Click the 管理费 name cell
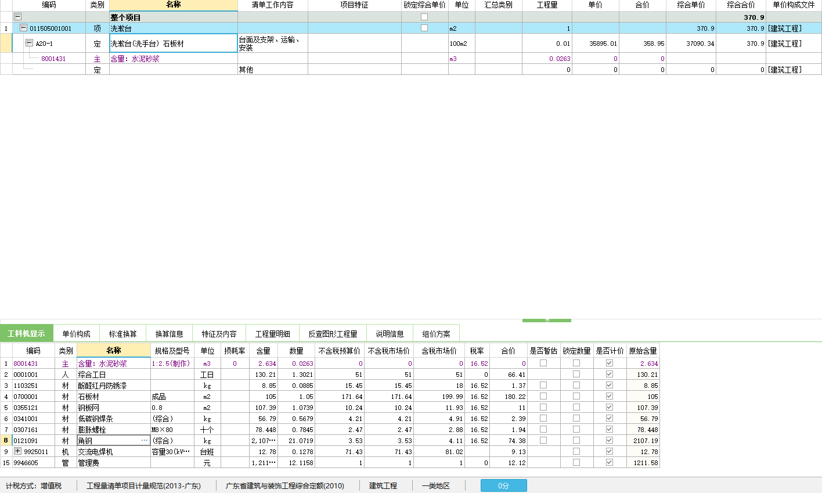The width and height of the screenshot is (822, 493). click(x=114, y=463)
